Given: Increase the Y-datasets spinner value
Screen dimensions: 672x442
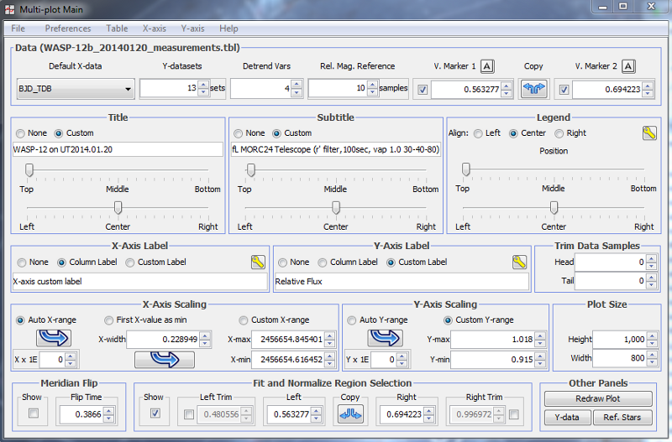Looking at the screenshot, I should click(x=203, y=84).
